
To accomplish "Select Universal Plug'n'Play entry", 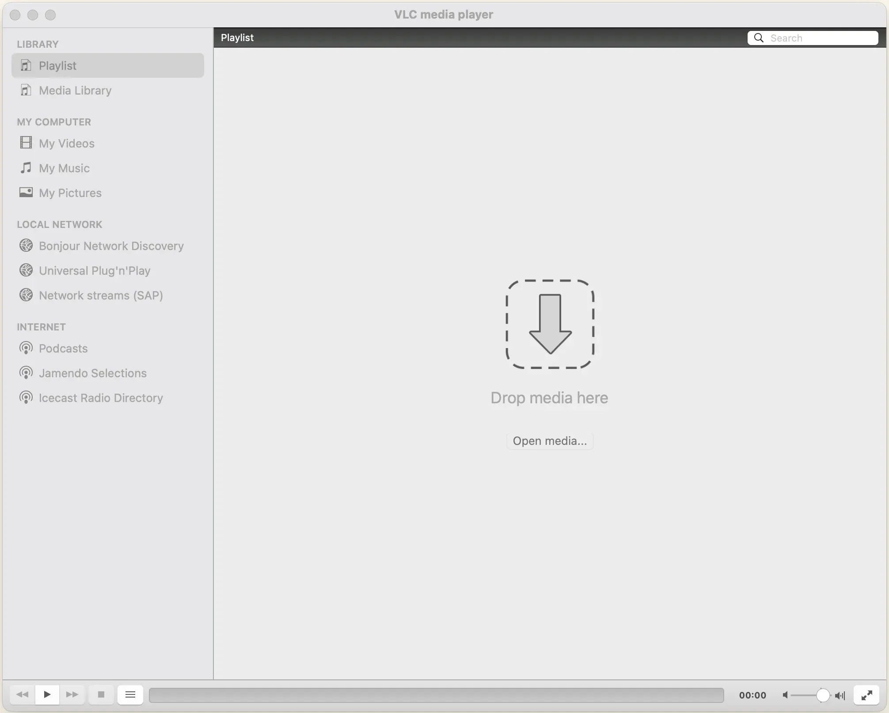I will (x=107, y=270).
